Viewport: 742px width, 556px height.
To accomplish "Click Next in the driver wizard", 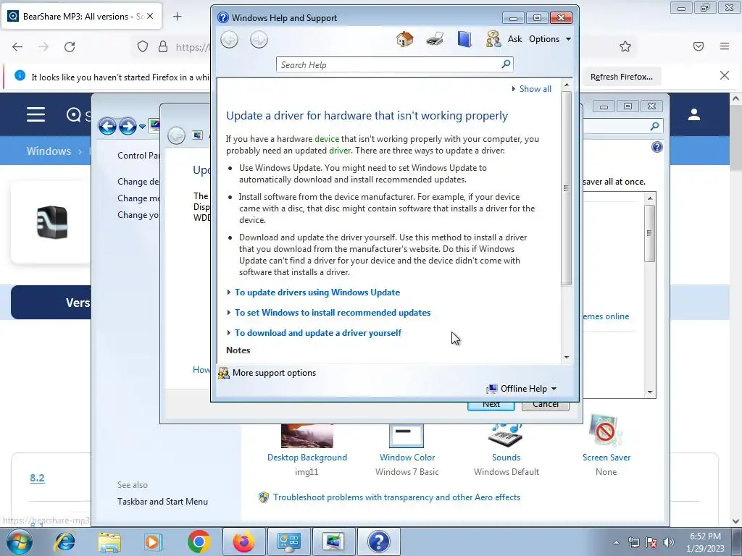I will point(491,404).
